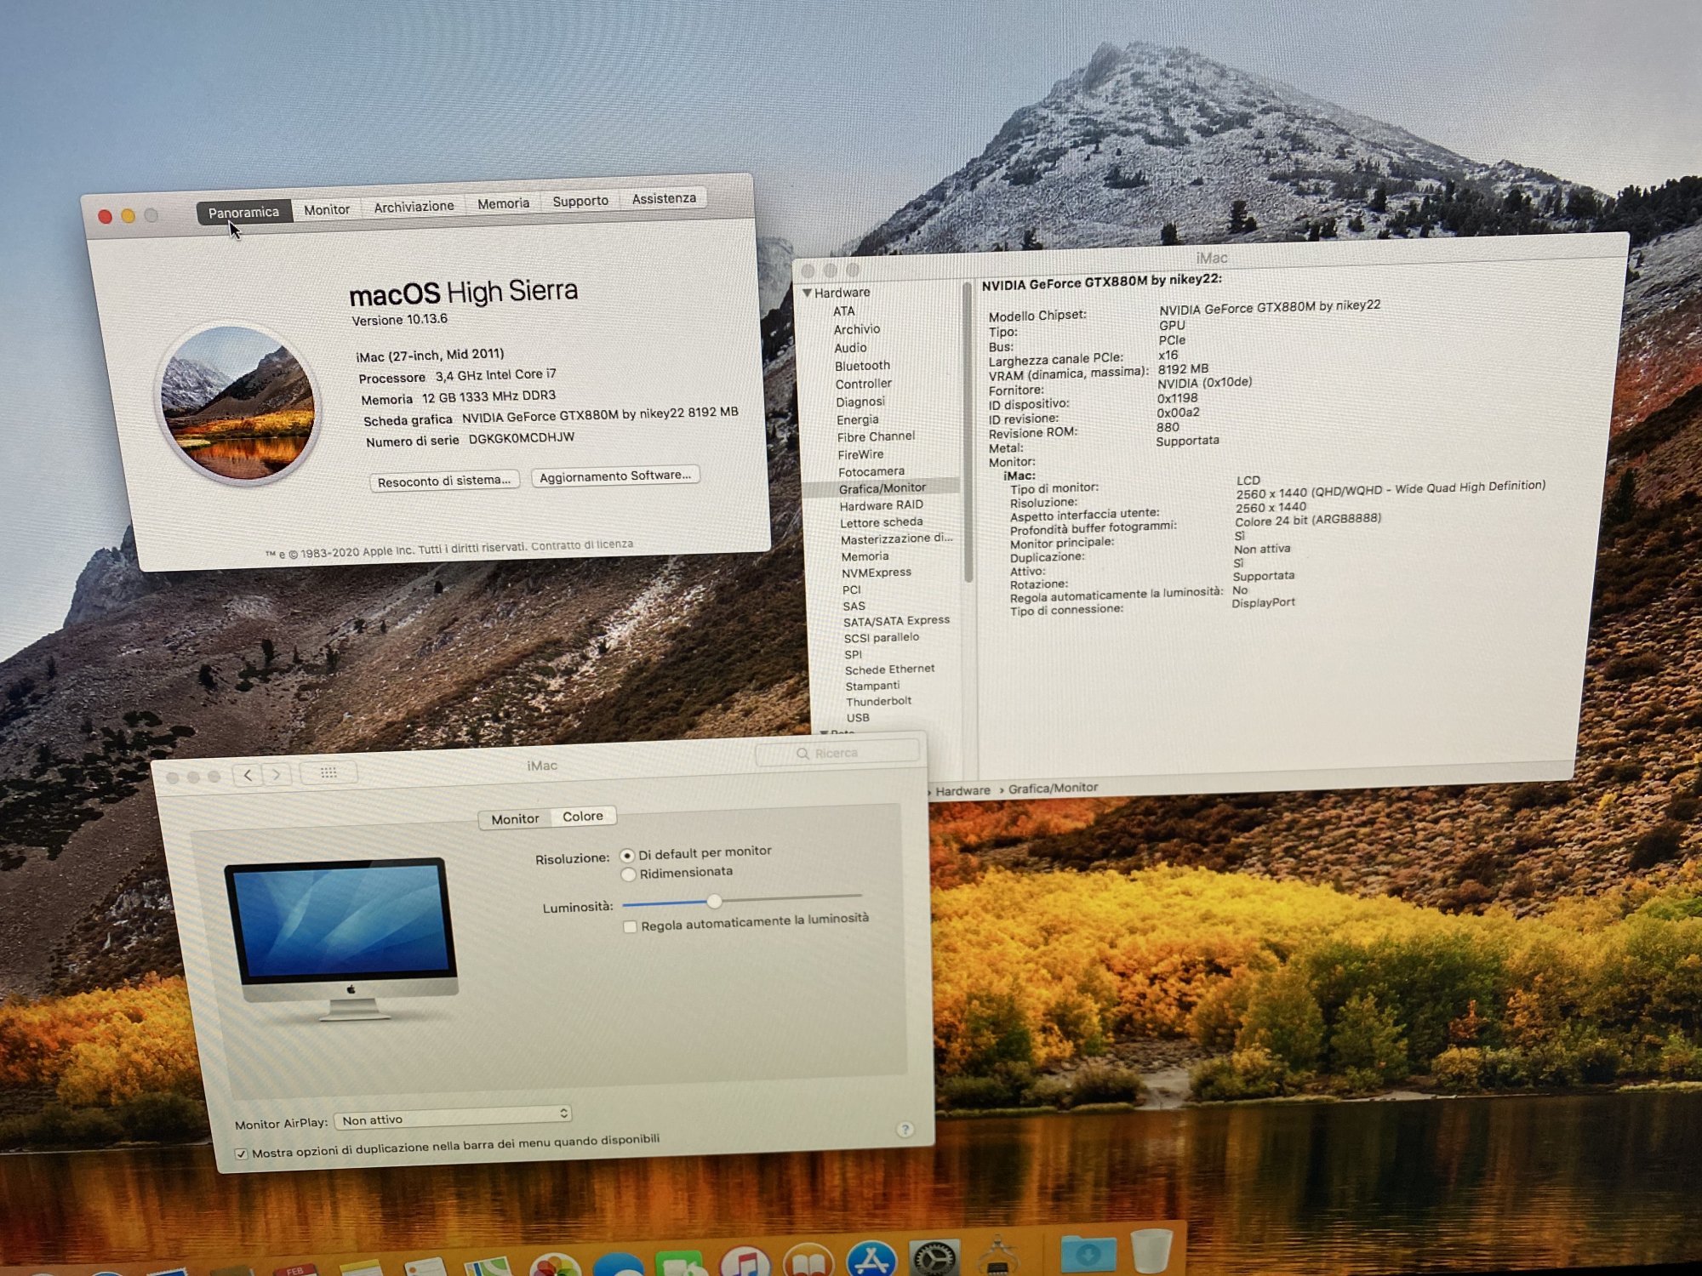Switch to the Colore tab
The image size is (1702, 1276).
583,817
